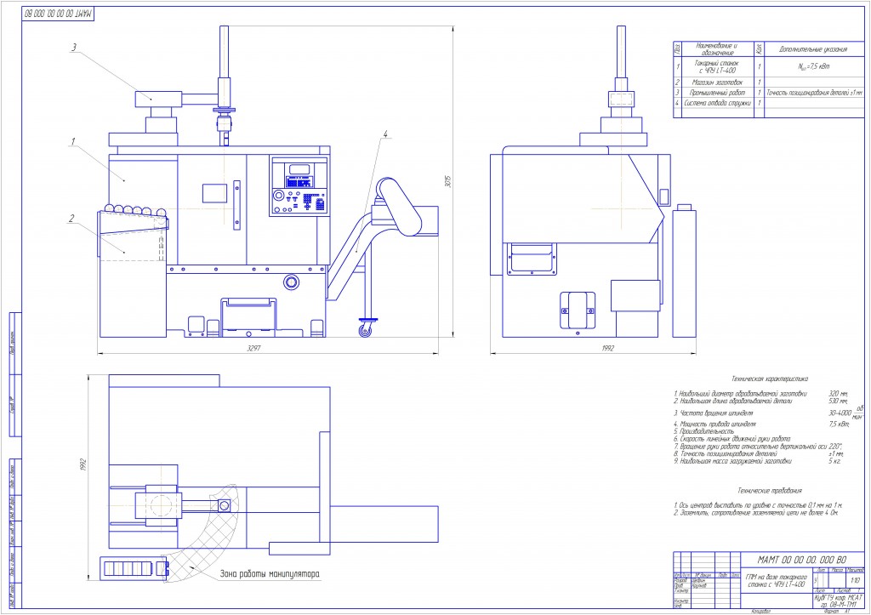Click the "Зона работы манипулятора" label
The height and width of the screenshot is (615, 871).
270,573
